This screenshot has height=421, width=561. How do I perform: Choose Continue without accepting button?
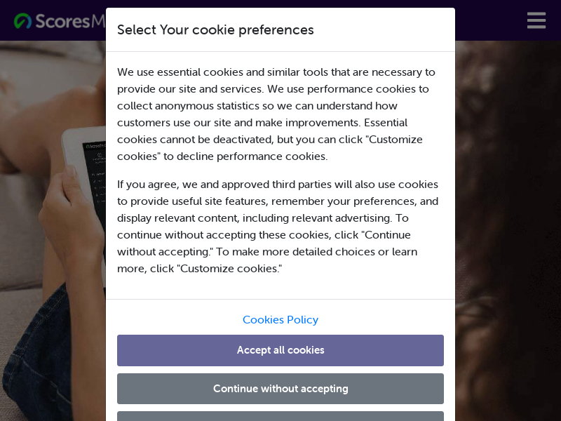(x=280, y=389)
